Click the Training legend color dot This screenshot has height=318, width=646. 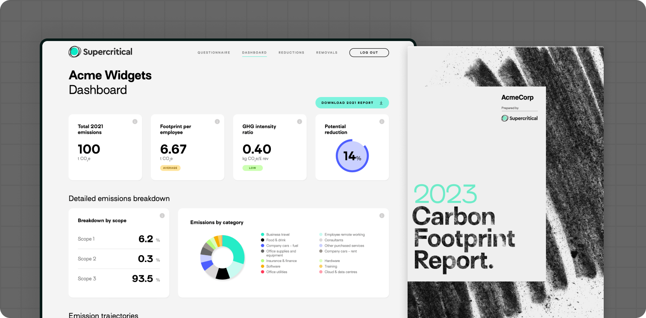coord(320,266)
